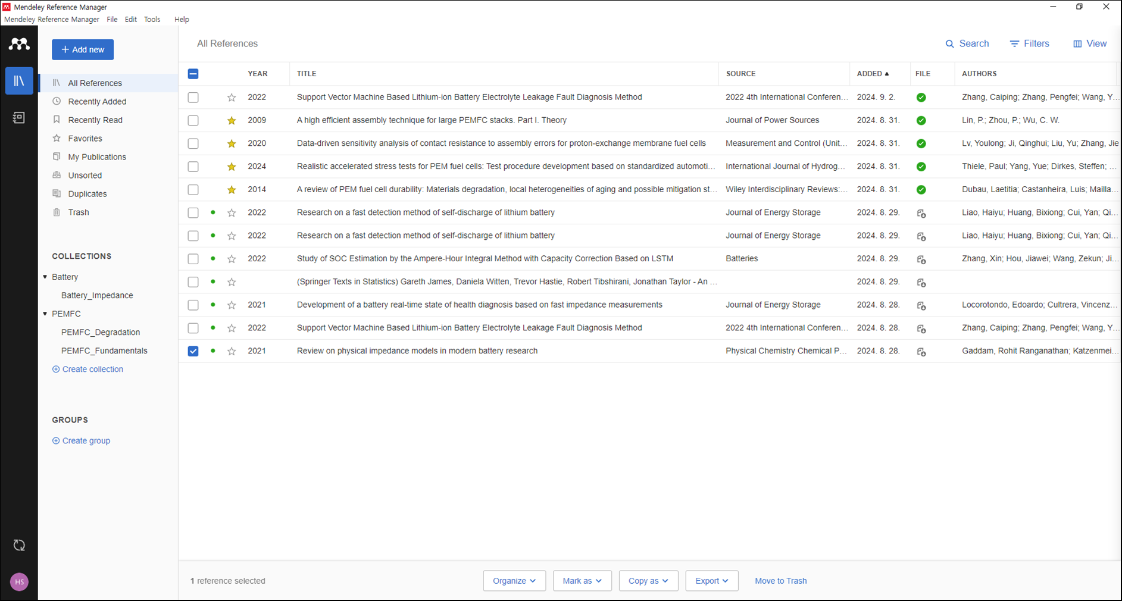Viewport: 1122px width, 601px height.
Task: Check the Springer Texts in Statistics checkbox
Action: pyautogui.click(x=193, y=282)
